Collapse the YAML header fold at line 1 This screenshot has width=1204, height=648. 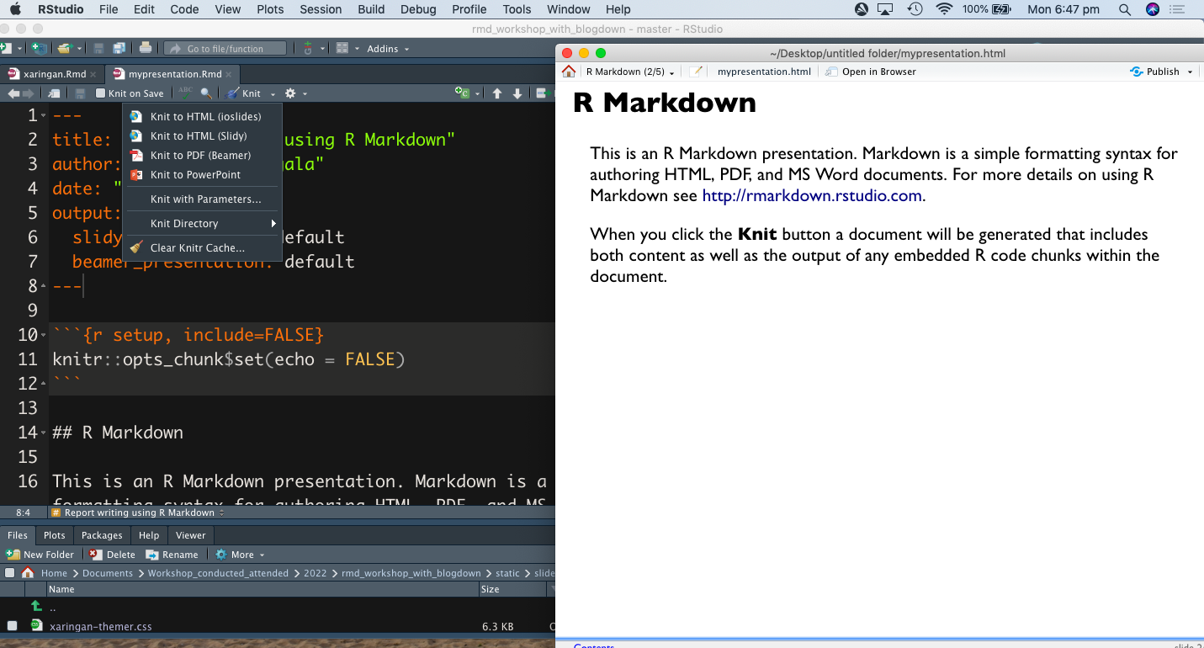pos(44,115)
